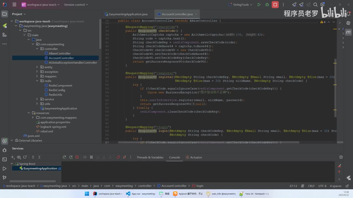Open the Terminal tool window icon
This screenshot has width=353, height=198.
[4, 159]
